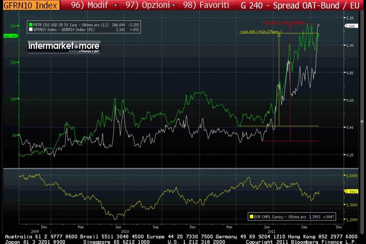Click the green 186.000 price tag
This screenshot has width=366, height=244.
tap(10, 36)
